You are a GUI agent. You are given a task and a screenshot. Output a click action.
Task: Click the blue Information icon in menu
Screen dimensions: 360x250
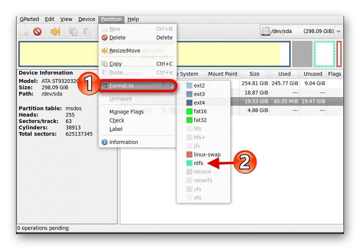coord(104,142)
